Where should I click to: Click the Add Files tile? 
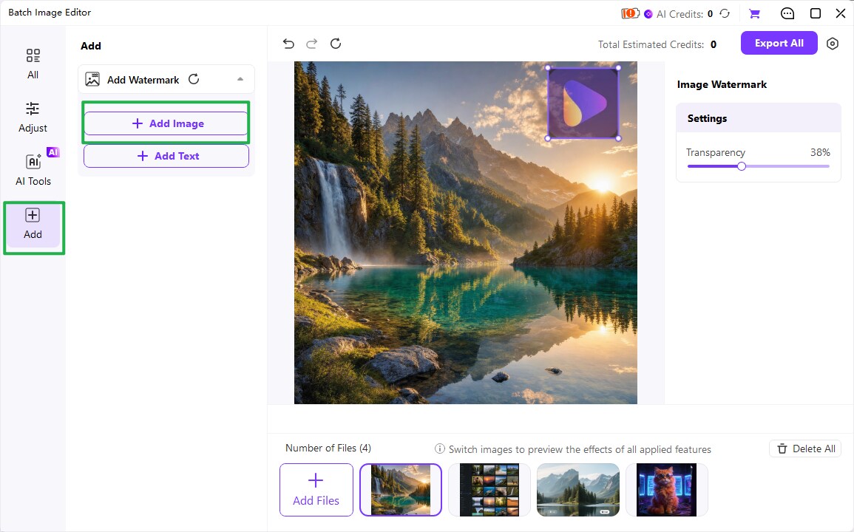(x=316, y=490)
